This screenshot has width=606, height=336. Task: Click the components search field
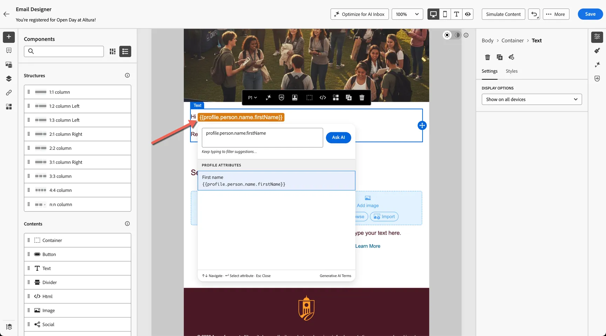point(64,52)
